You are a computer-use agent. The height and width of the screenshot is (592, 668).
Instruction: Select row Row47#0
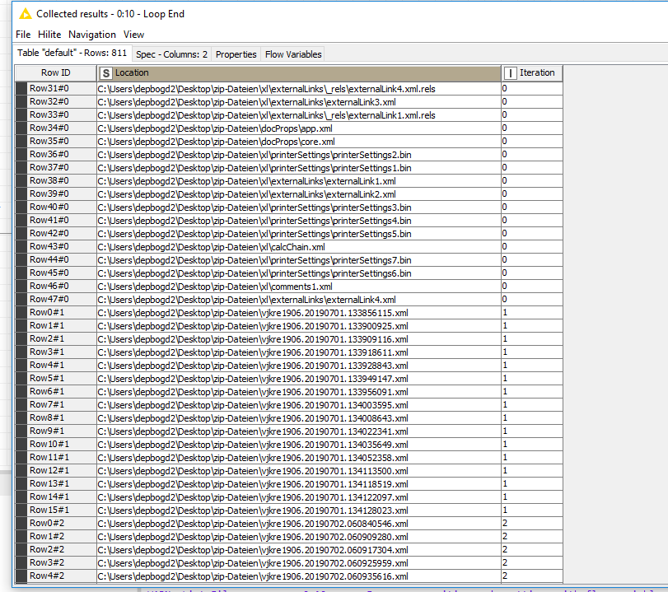[56, 300]
